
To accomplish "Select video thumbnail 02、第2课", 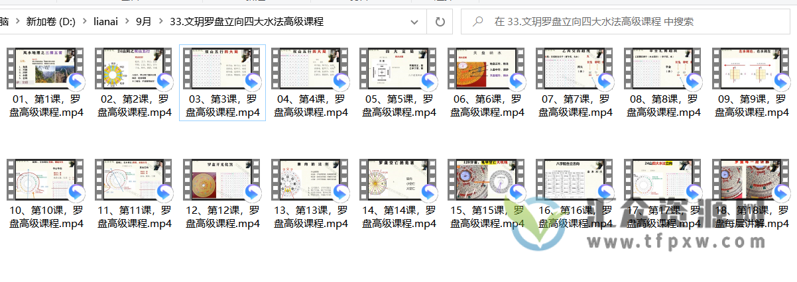I will click(x=135, y=69).
